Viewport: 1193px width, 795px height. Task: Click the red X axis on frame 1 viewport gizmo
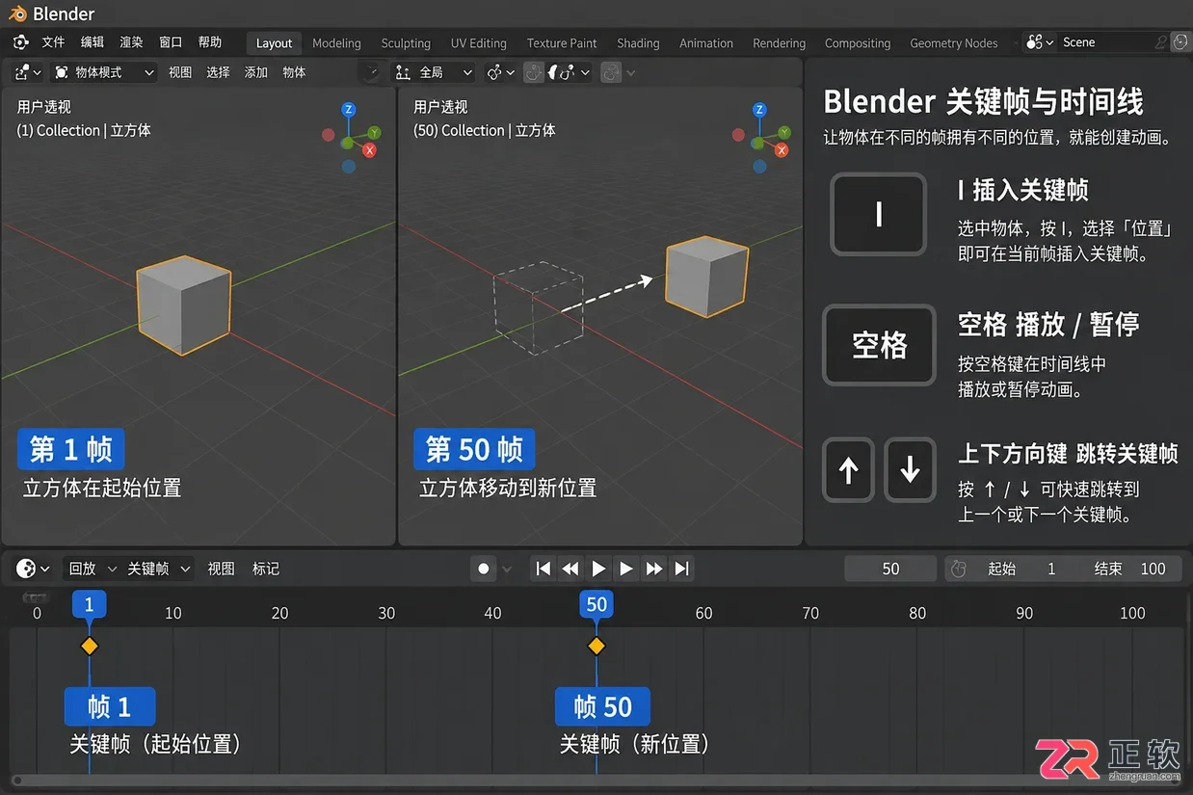(369, 150)
